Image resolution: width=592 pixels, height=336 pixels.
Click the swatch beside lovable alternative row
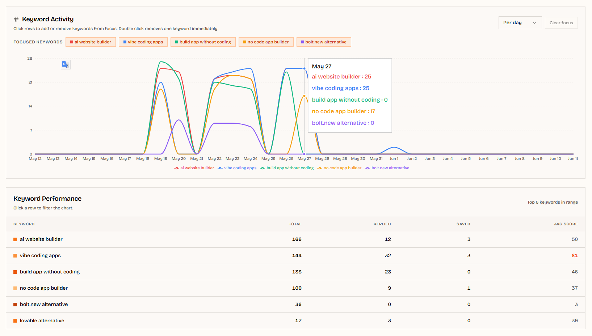[15, 321]
